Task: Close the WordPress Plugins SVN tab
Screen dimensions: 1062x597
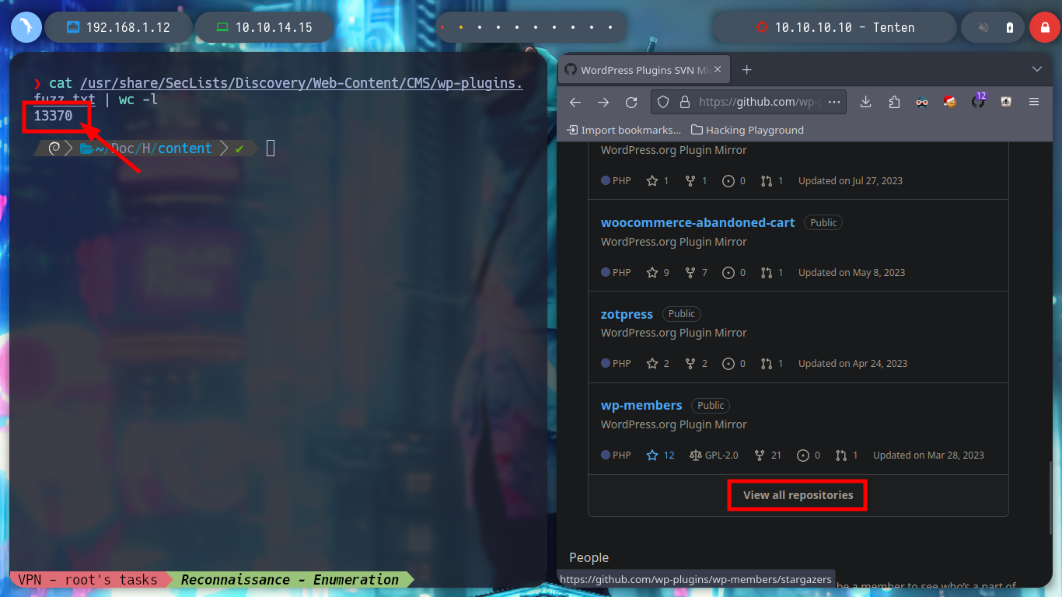Action: [718, 70]
